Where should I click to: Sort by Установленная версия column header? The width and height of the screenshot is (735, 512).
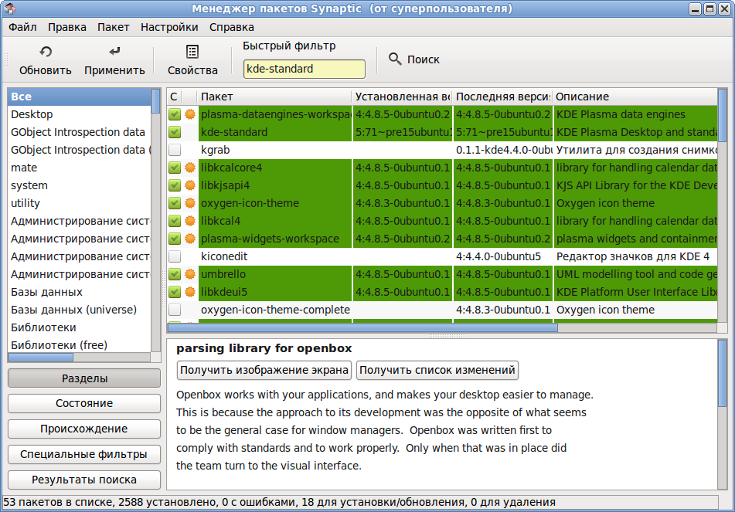[402, 97]
